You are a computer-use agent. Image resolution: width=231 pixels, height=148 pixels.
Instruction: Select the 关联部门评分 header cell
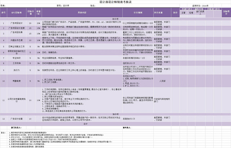[213, 9]
